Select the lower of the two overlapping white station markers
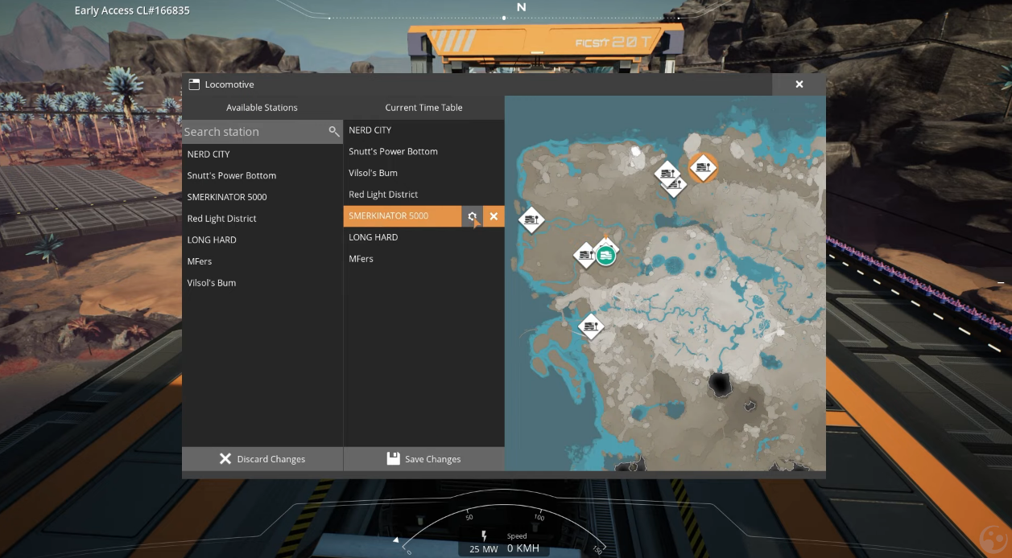Screen dimensions: 1012x558 (x=673, y=187)
